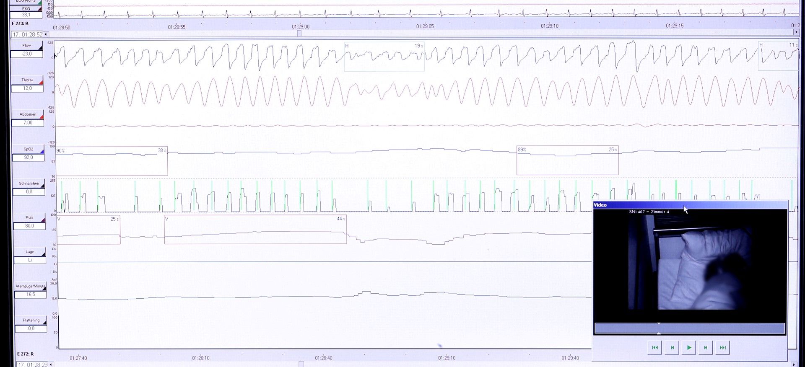This screenshot has width=805, height=367.
Task: Select the 19 s hypopnea event on Flow
Action: click(x=384, y=57)
